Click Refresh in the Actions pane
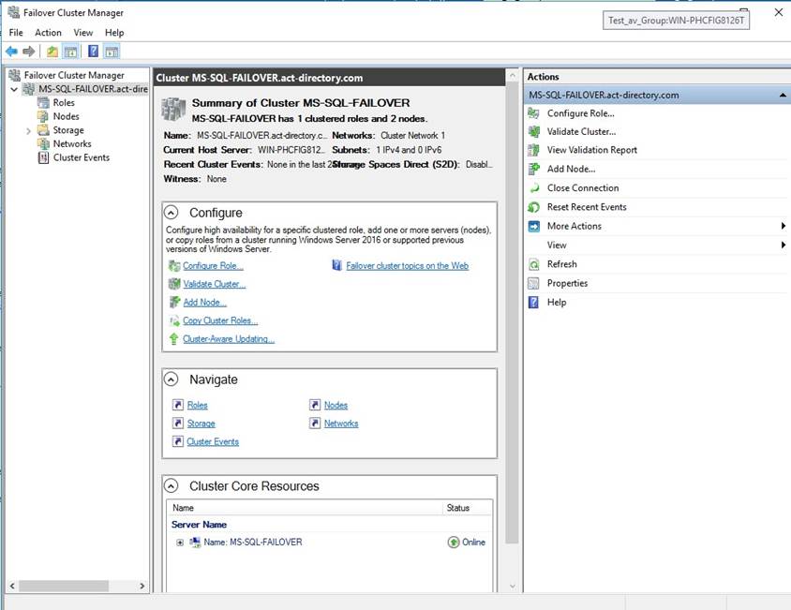 pos(563,263)
